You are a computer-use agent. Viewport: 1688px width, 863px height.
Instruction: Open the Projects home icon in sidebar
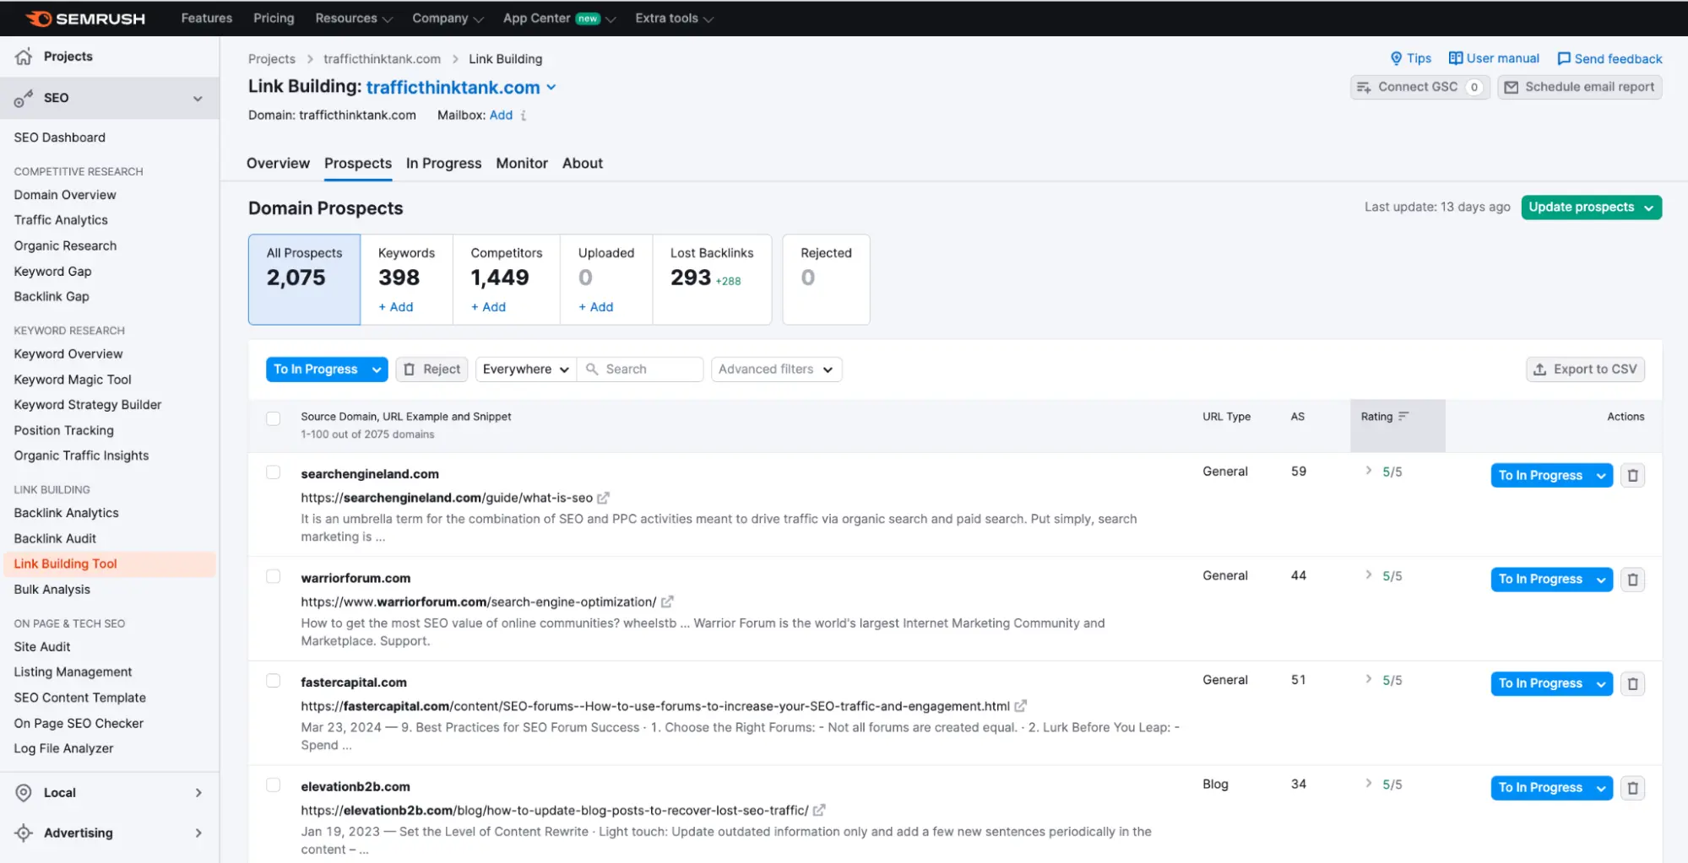(x=23, y=56)
